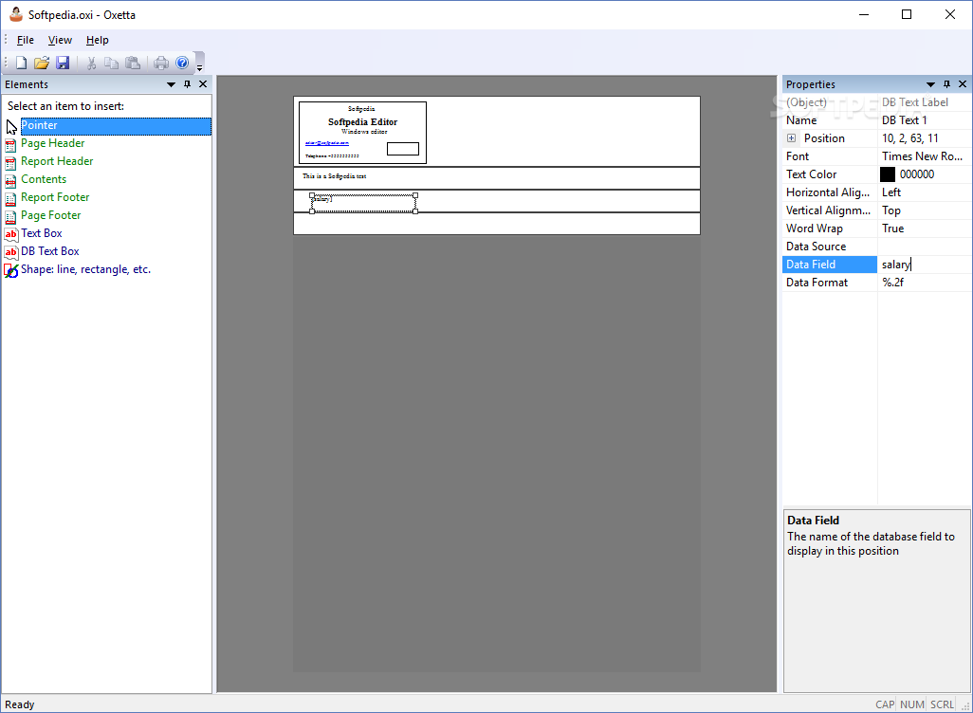Click the Copy toolbar icon

click(112, 63)
